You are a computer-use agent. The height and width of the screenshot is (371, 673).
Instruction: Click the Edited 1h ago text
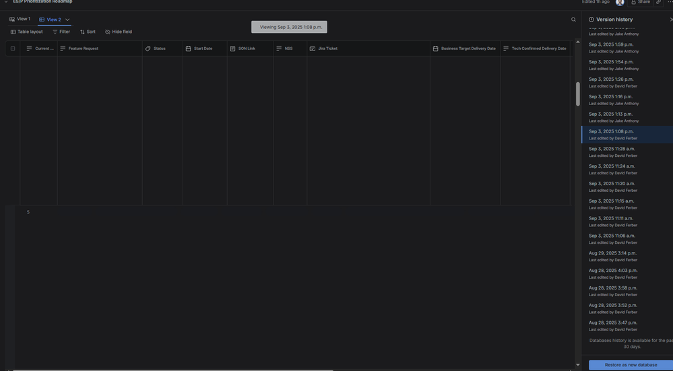(596, 2)
